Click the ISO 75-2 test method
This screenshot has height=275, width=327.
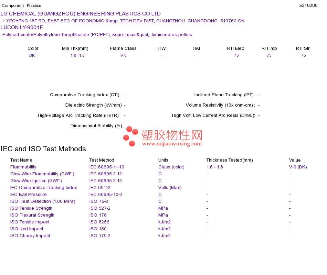tap(99, 201)
